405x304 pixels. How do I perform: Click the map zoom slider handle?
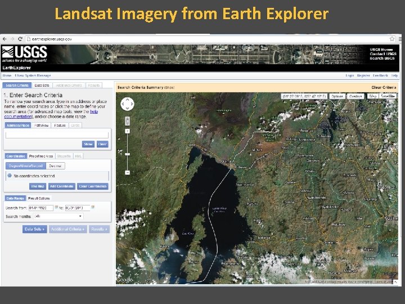pyautogui.click(x=127, y=154)
